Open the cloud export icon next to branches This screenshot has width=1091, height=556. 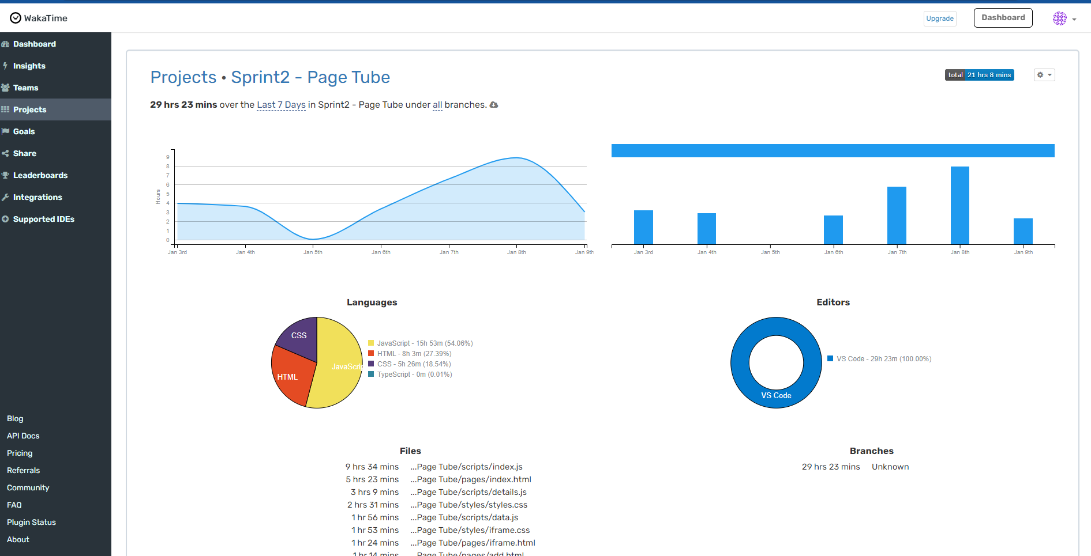[x=494, y=105]
